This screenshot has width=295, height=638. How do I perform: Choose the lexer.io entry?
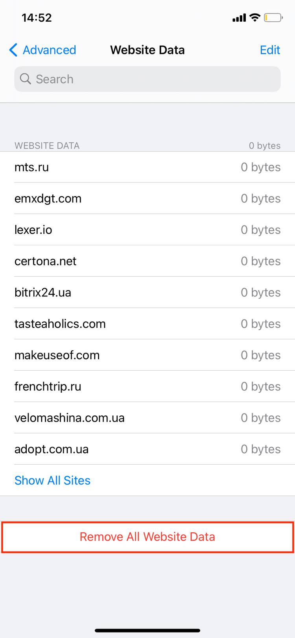point(147,230)
